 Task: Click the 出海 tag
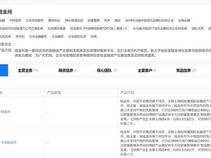[94, 36]
